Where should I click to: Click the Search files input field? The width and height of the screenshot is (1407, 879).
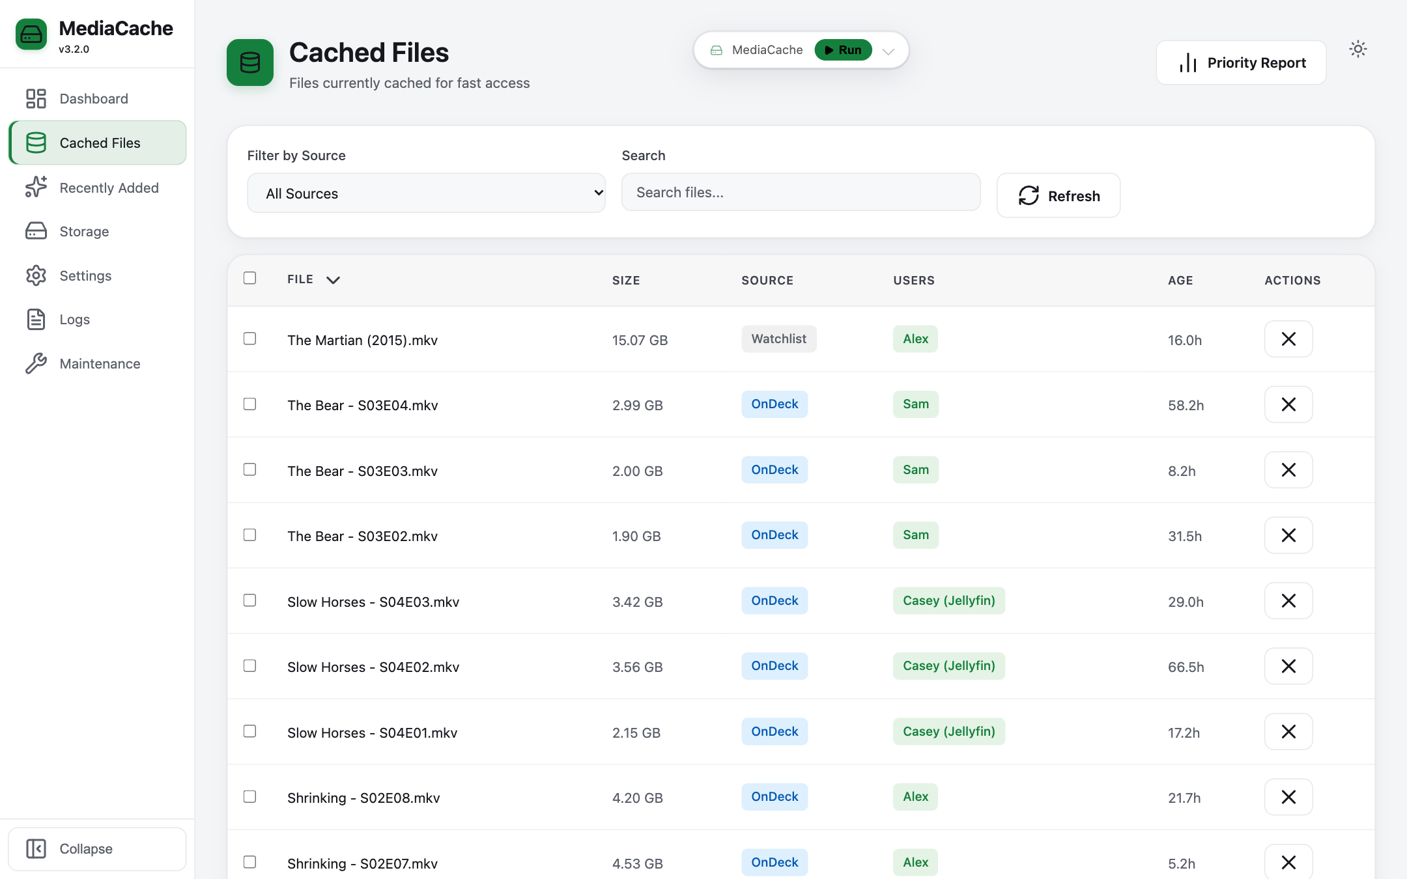(801, 192)
